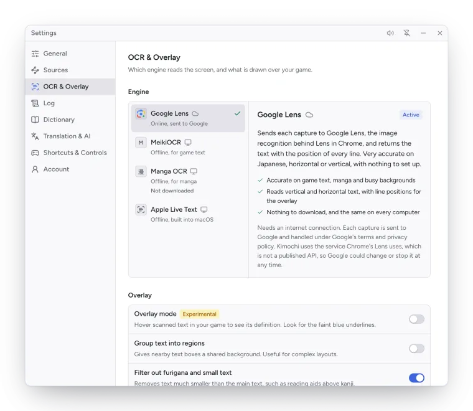Go to the Sources settings page
Viewport: 473px width, 411px height.
tap(70, 70)
